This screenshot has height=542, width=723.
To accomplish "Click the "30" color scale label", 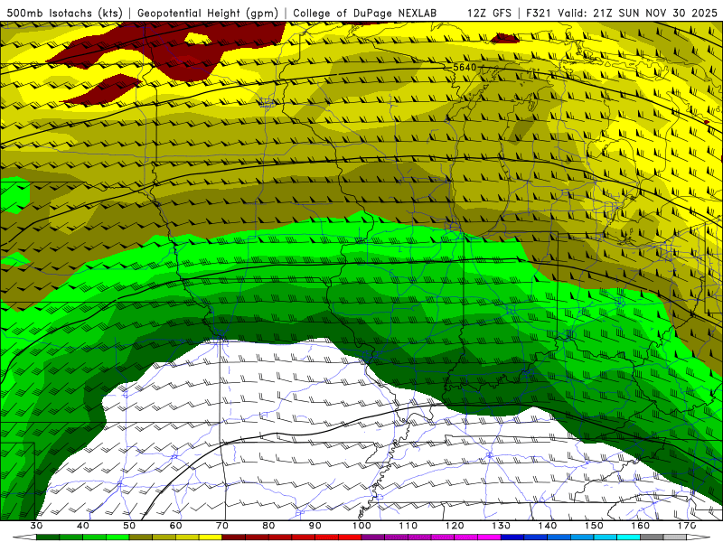I will point(36,526).
